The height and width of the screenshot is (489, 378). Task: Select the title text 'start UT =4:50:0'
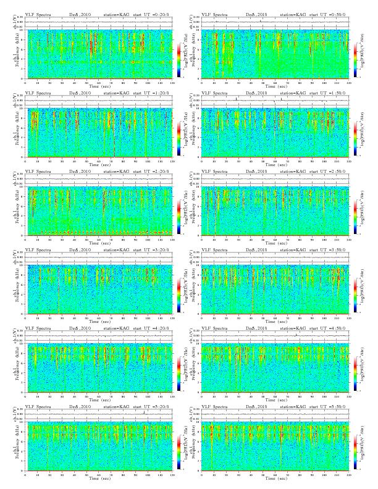(x=327, y=328)
